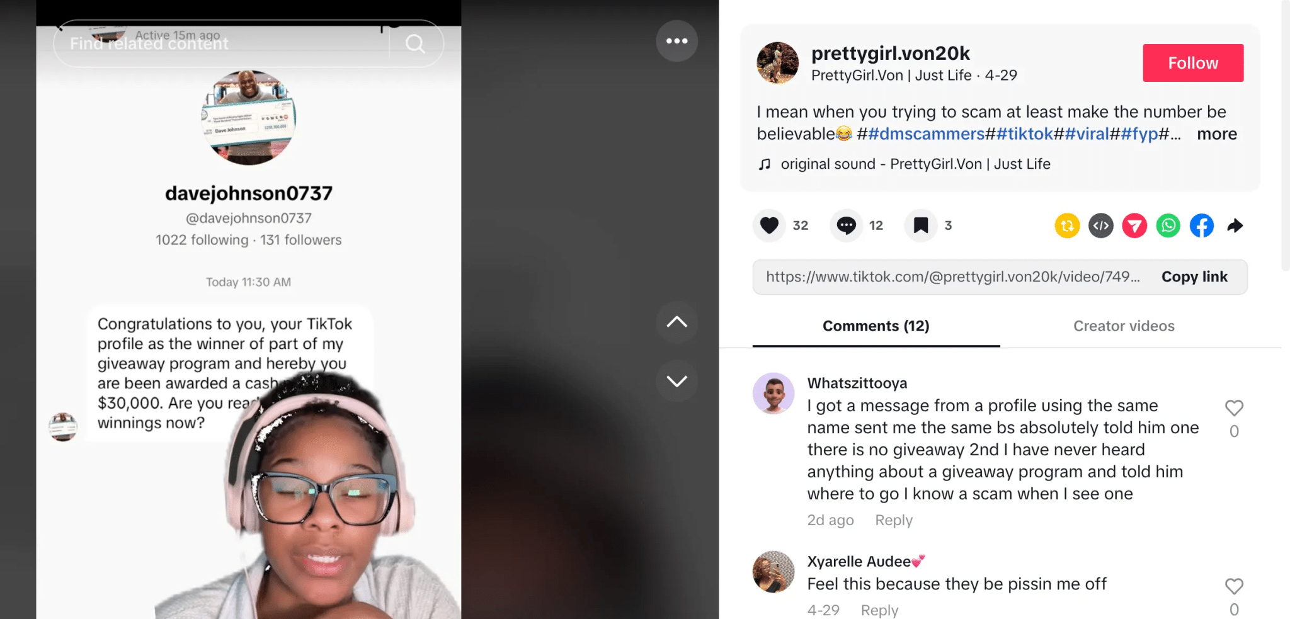Go to previous video with up chevron

click(677, 322)
